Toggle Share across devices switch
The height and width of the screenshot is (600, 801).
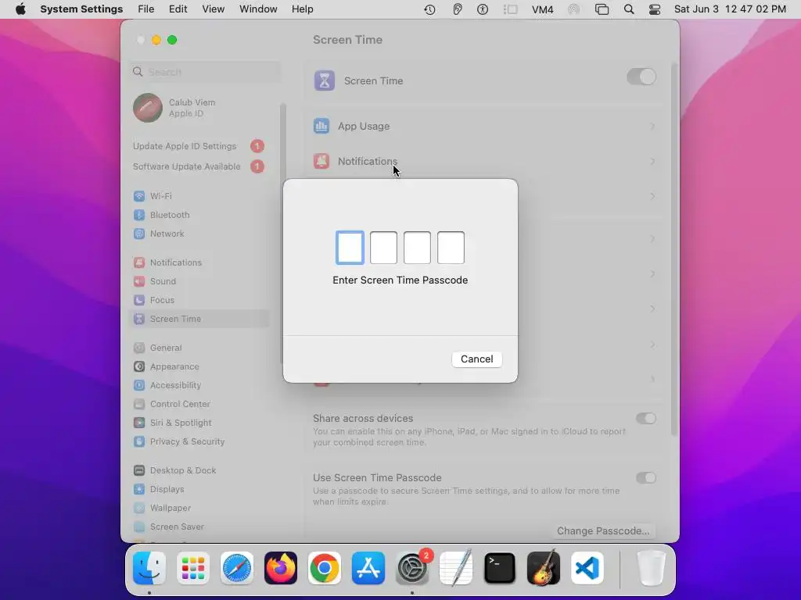[646, 419]
